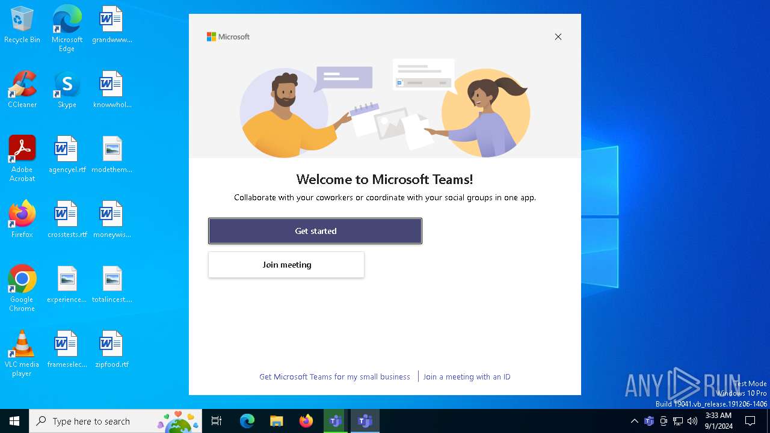
Task: Open File Explorer from the taskbar
Action: [277, 421]
